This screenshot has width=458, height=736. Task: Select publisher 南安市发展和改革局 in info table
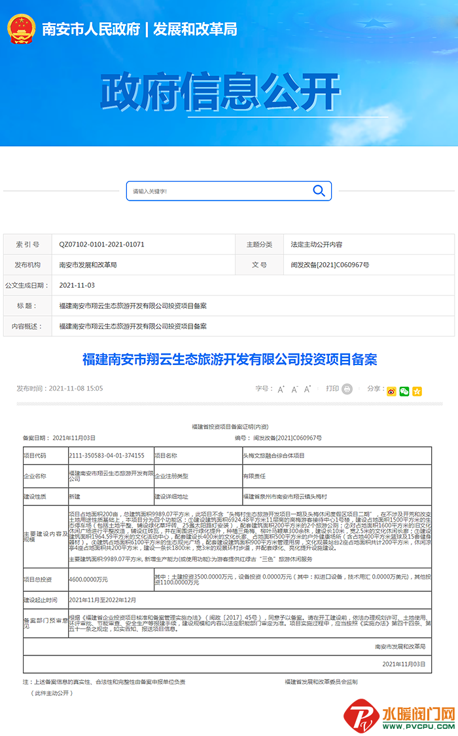pos(88,265)
